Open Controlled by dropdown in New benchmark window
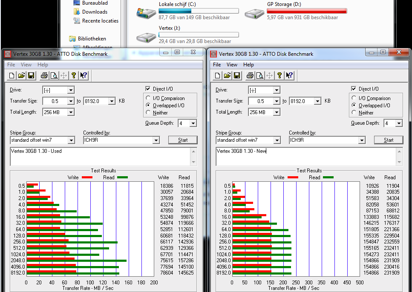The height and width of the screenshot is (292, 412). (x=362, y=140)
